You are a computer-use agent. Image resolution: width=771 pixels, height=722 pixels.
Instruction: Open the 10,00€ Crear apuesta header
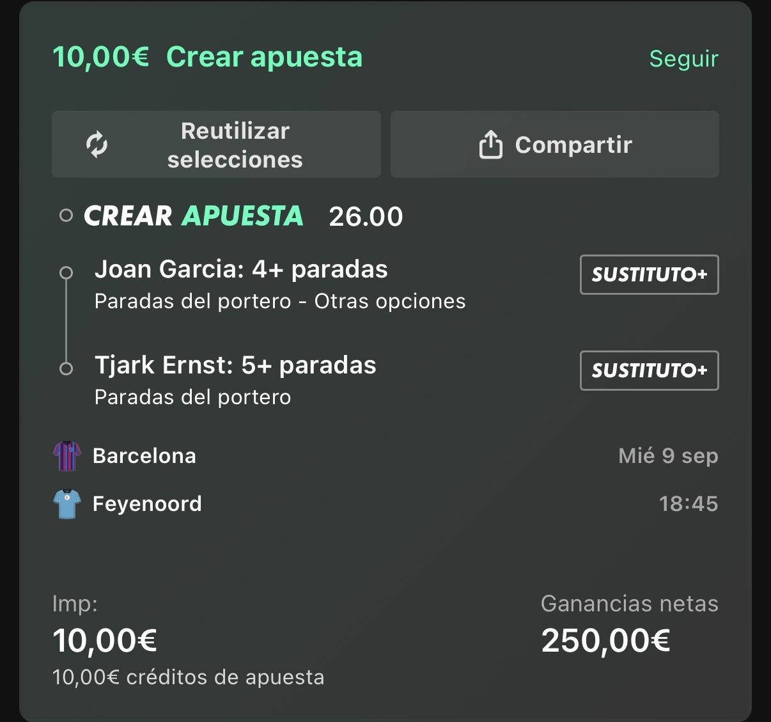[x=208, y=57]
